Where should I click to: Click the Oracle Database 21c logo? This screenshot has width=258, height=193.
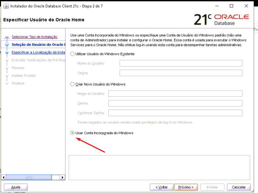pyautogui.click(x=221, y=20)
